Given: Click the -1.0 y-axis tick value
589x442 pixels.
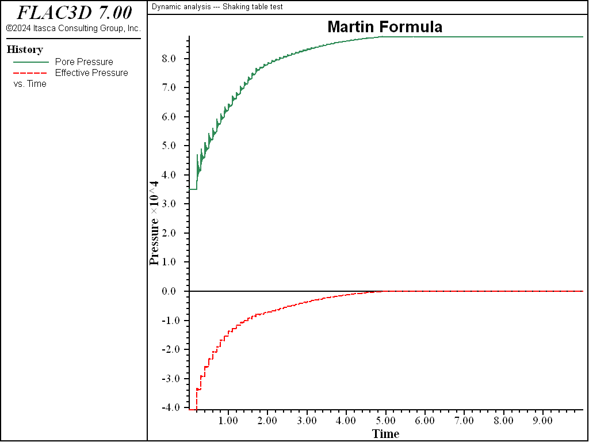Looking at the screenshot, I should [x=172, y=321].
